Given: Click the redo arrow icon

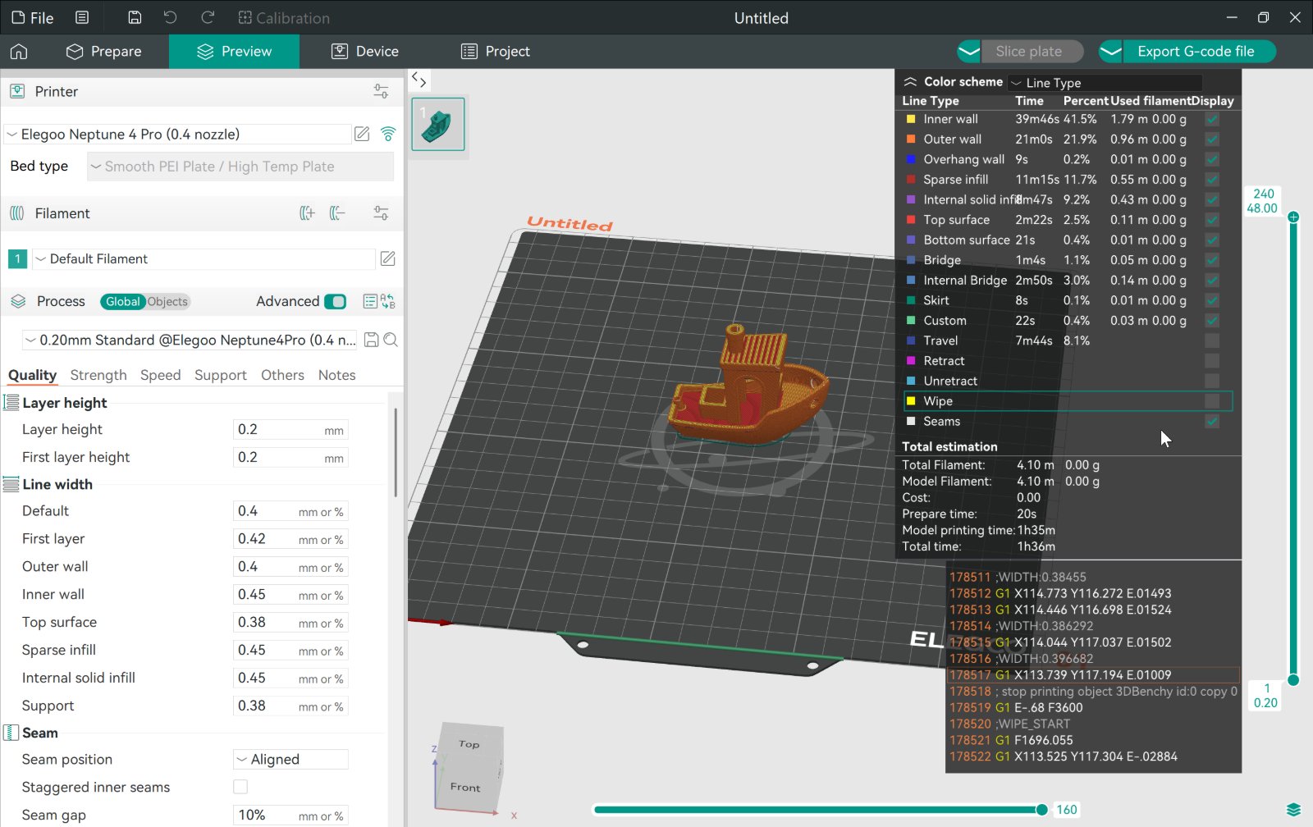Looking at the screenshot, I should (x=208, y=18).
